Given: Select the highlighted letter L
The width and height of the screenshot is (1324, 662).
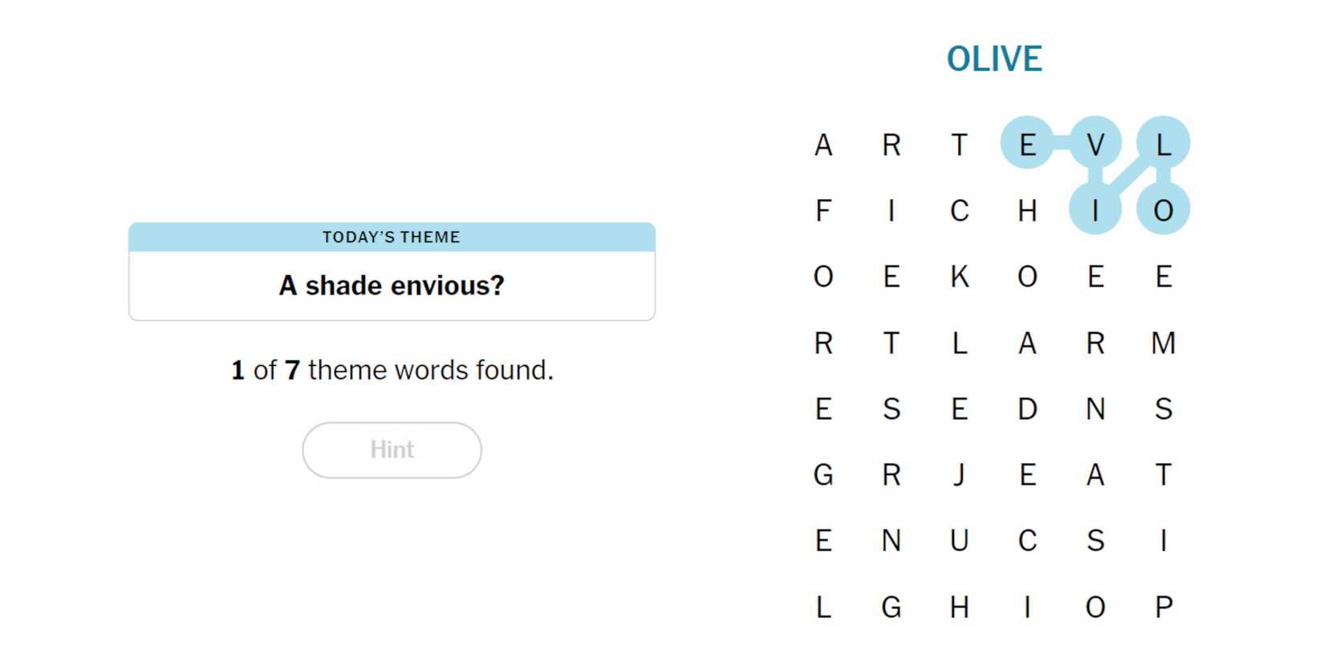Looking at the screenshot, I should [1164, 144].
